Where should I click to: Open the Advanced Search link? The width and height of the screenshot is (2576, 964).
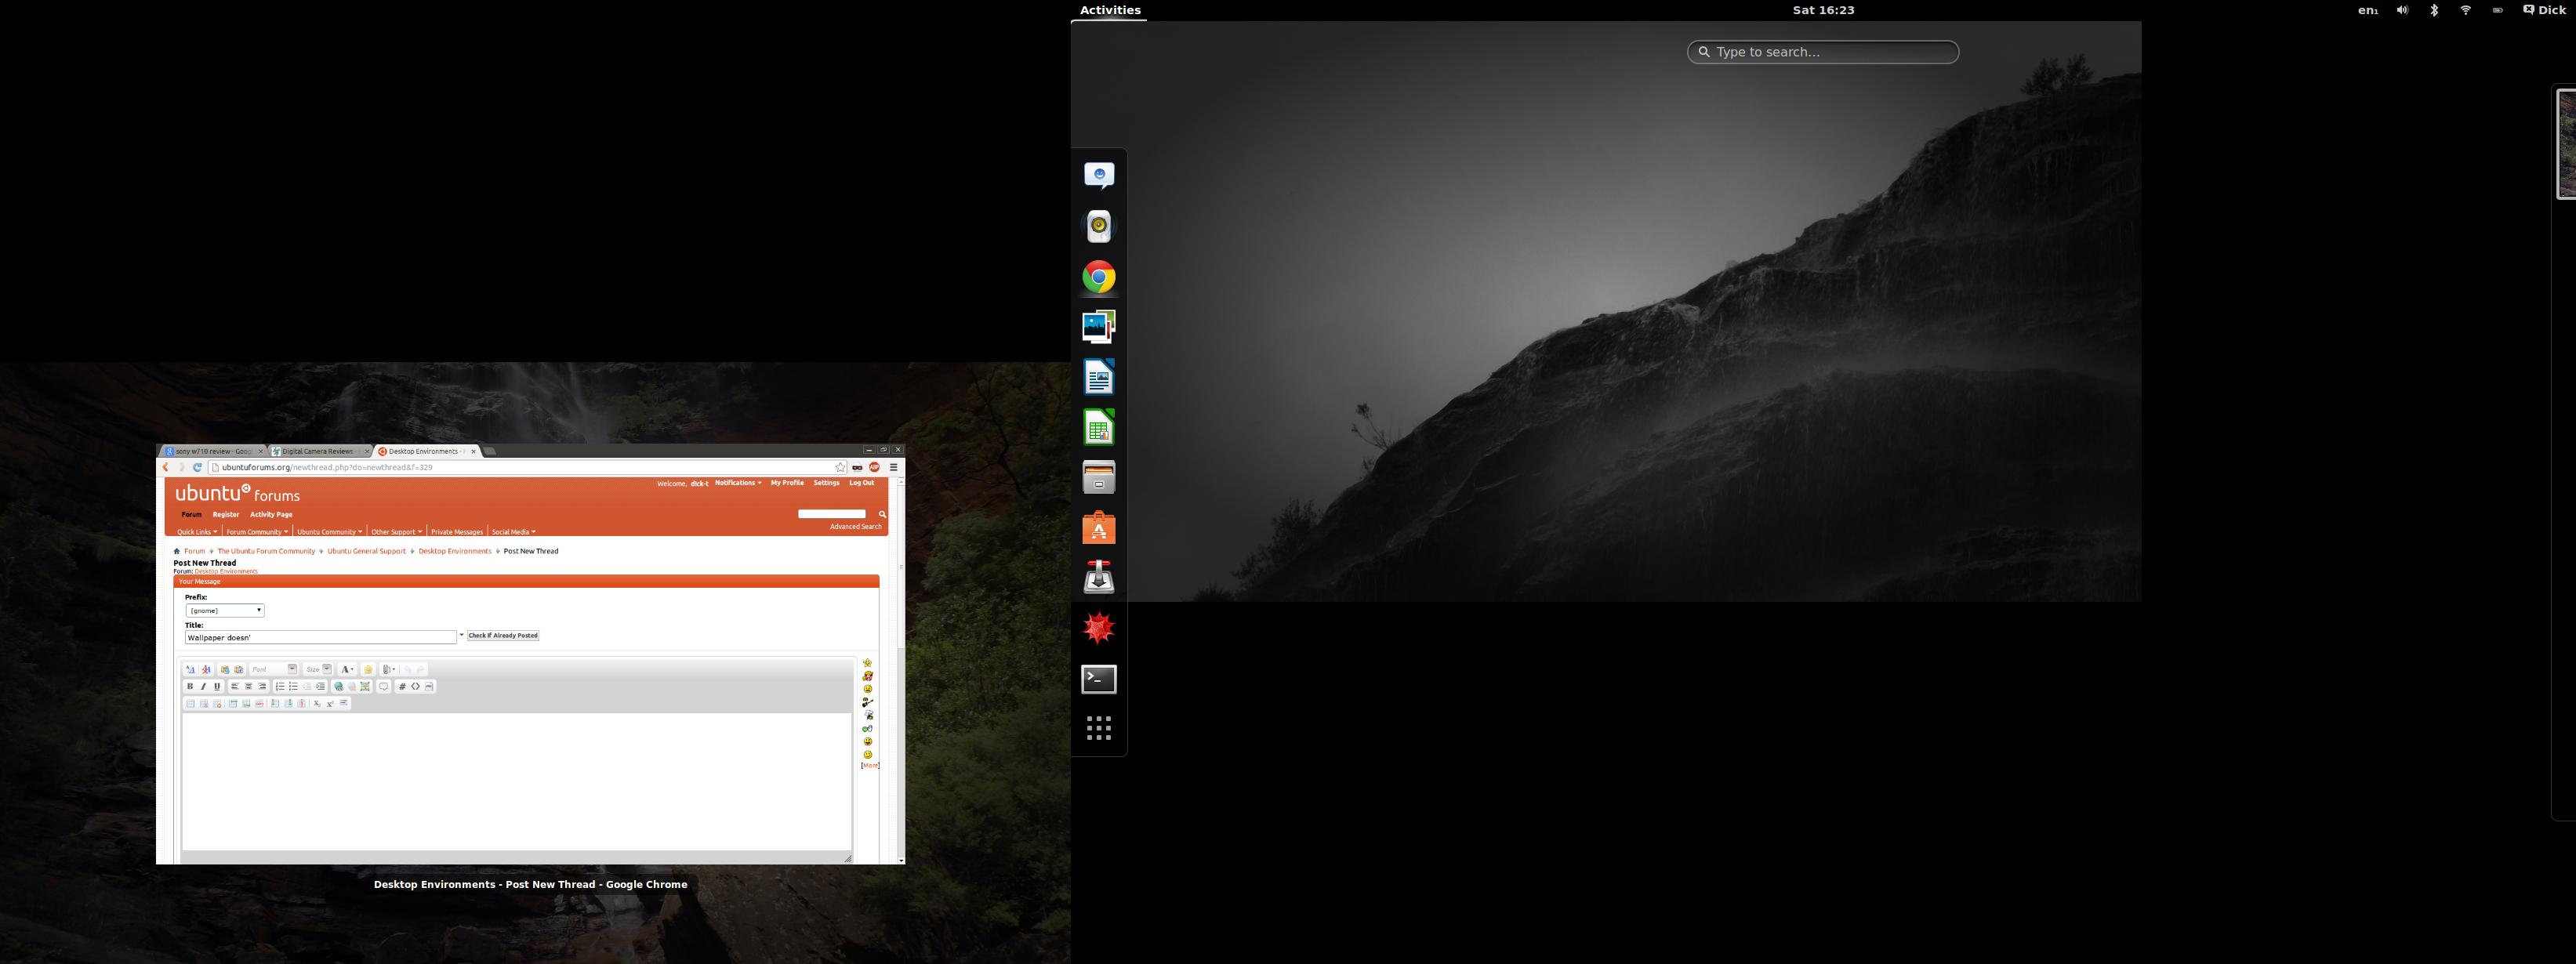click(x=855, y=527)
